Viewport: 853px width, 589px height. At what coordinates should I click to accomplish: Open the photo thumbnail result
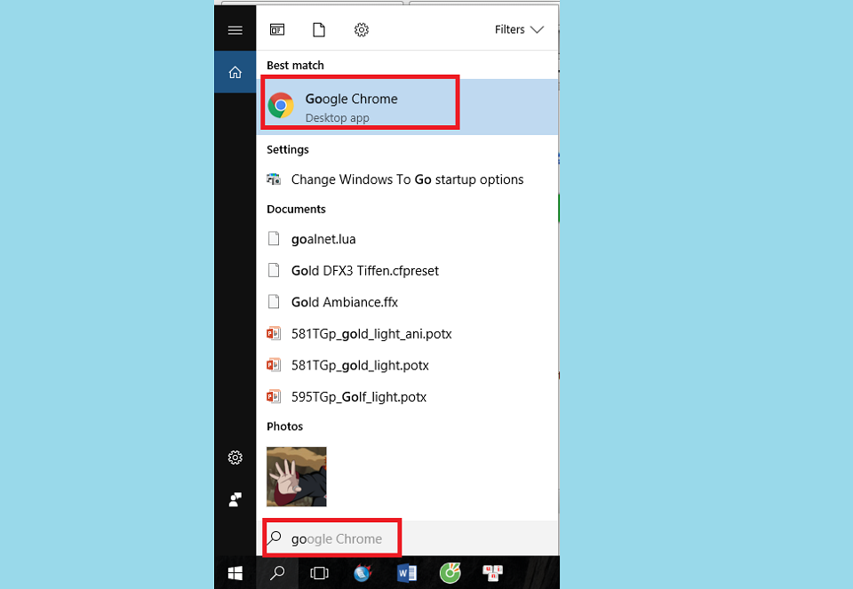click(297, 476)
